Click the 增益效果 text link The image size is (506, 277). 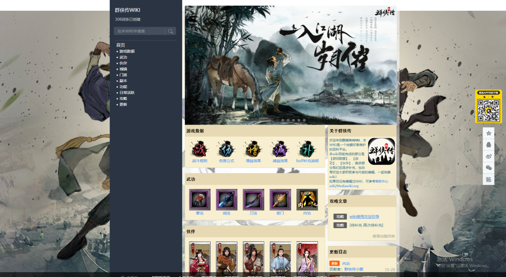point(253,161)
